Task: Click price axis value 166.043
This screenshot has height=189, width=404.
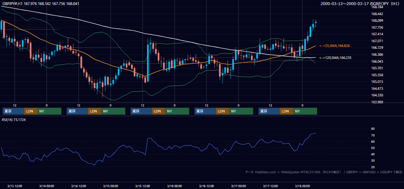Action: tap(376, 61)
